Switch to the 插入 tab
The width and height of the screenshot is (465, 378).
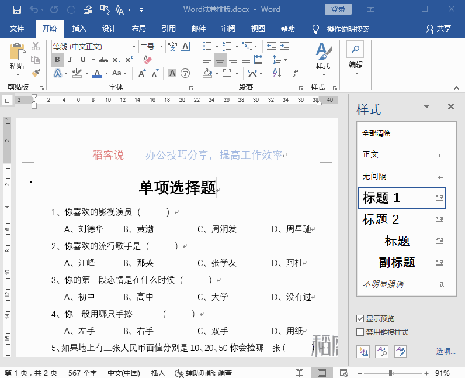pyautogui.click(x=79, y=29)
